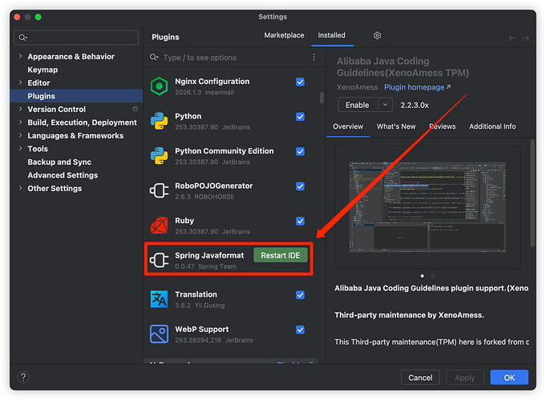Image resolution: width=546 pixels, height=400 pixels.
Task: Click the help question mark button
Action: coord(23,378)
